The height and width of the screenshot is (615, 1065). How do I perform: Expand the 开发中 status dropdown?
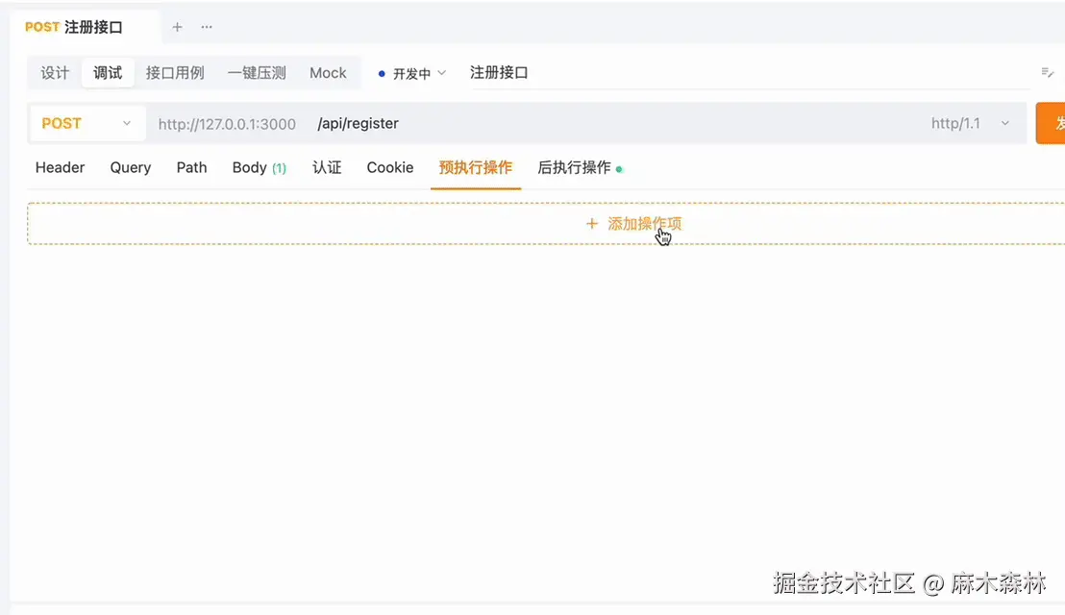[x=412, y=73]
